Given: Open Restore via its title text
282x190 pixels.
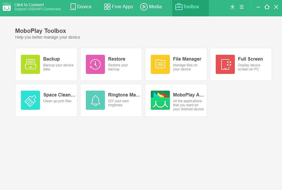Looking at the screenshot, I should pyautogui.click(x=117, y=59).
